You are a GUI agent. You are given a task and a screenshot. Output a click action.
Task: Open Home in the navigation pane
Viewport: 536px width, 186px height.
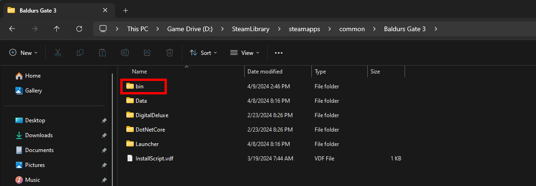tap(28, 76)
